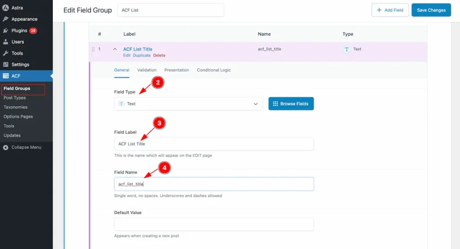The height and width of the screenshot is (249, 460).
Task: Open Appearance via its paintbrush icon
Action: click(5, 19)
